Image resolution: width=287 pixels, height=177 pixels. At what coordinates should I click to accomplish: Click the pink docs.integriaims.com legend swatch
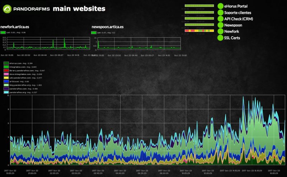click(x=6, y=74)
